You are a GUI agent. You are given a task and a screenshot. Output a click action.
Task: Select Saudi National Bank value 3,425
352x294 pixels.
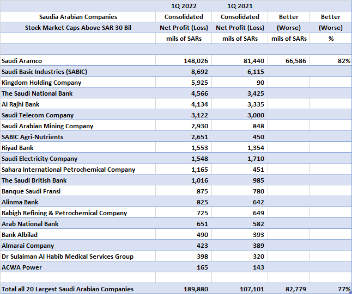(240, 93)
